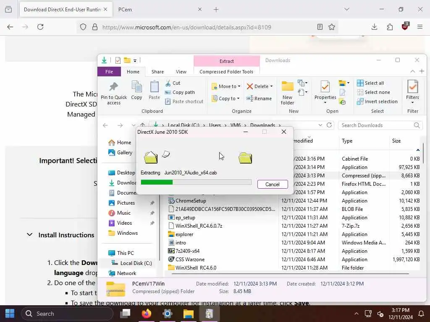Screen dimensions: 430x322
Task: Toggle Firefox reader view icon
Action: [320, 27]
